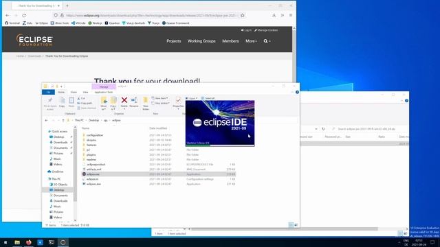Select This PC in the navigation pane

[x=56, y=179]
